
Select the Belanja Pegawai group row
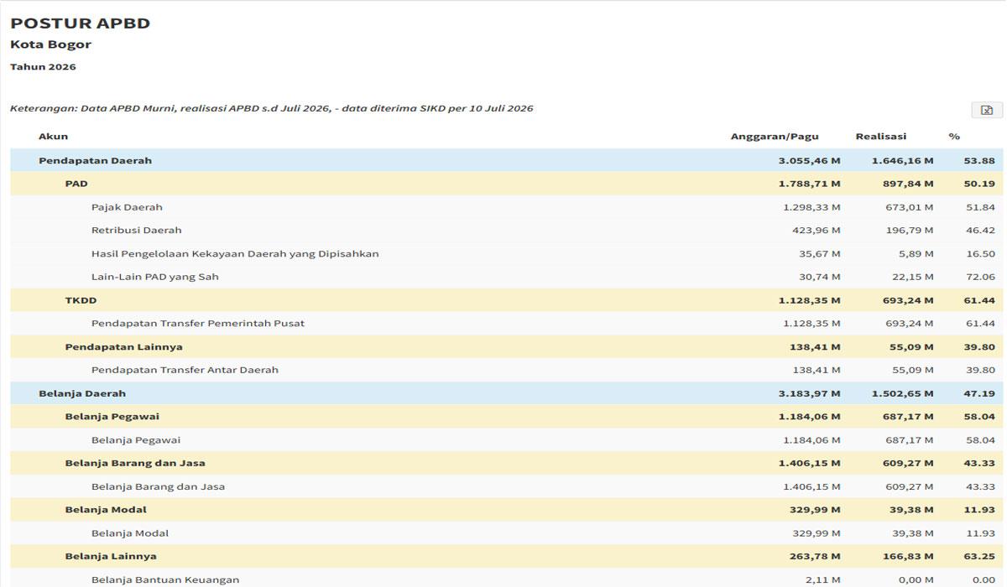click(507, 417)
